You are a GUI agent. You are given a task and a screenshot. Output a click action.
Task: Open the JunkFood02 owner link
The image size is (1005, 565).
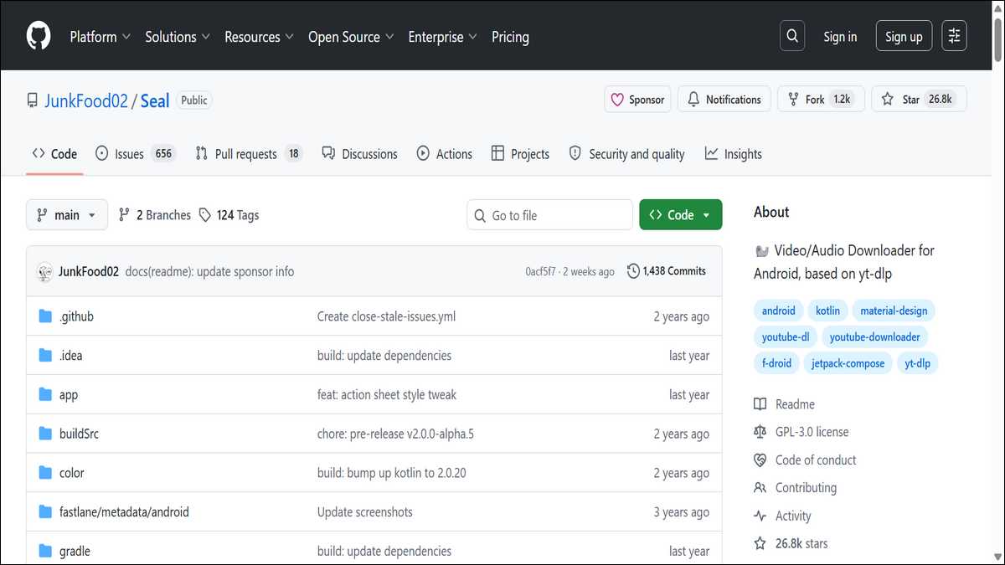[86, 100]
